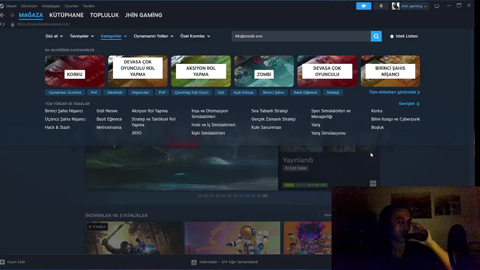Select the Açık Dünya tag
The width and height of the screenshot is (480, 270).
[x=243, y=92]
